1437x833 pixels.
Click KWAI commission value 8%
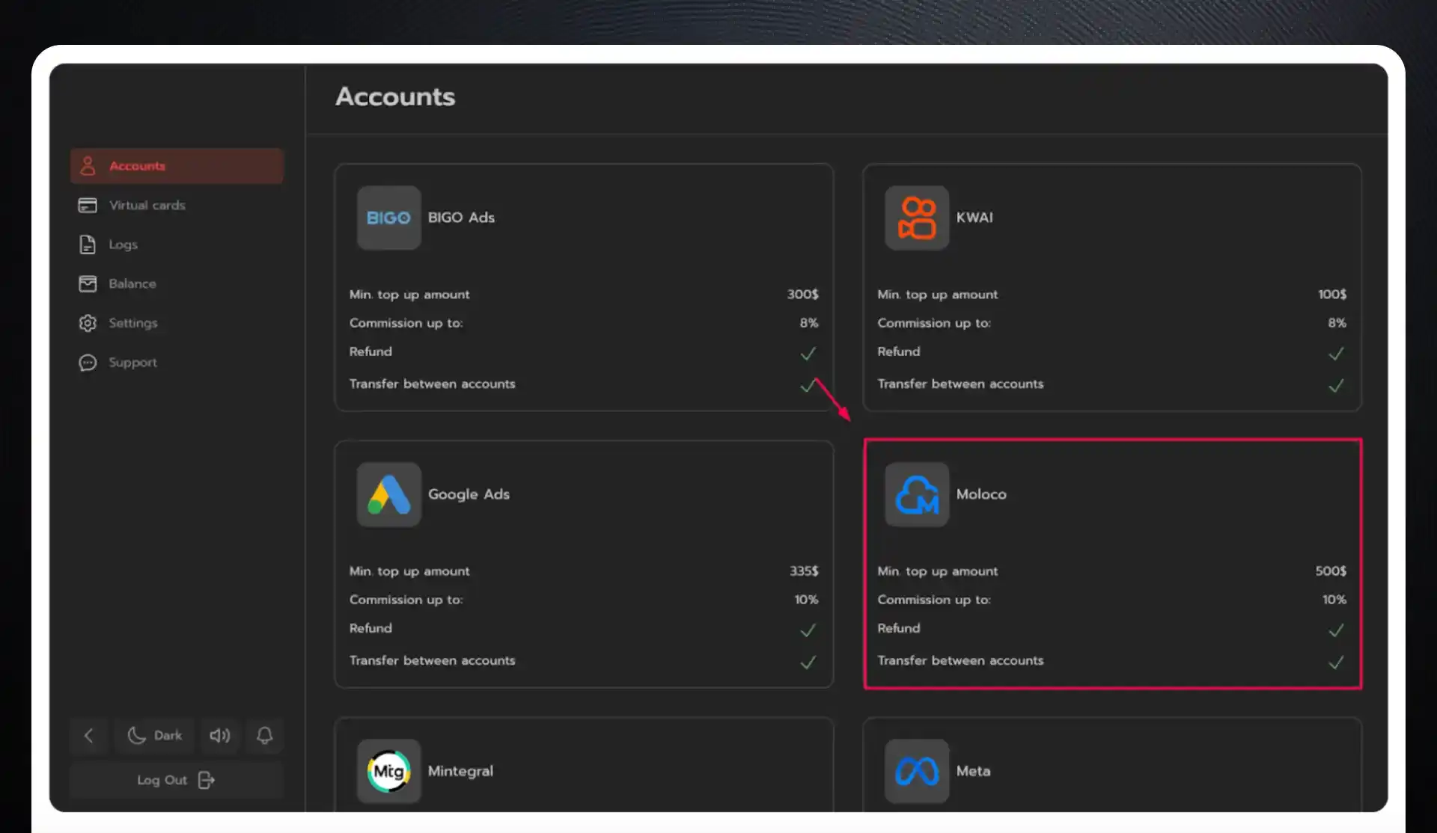click(x=1337, y=323)
